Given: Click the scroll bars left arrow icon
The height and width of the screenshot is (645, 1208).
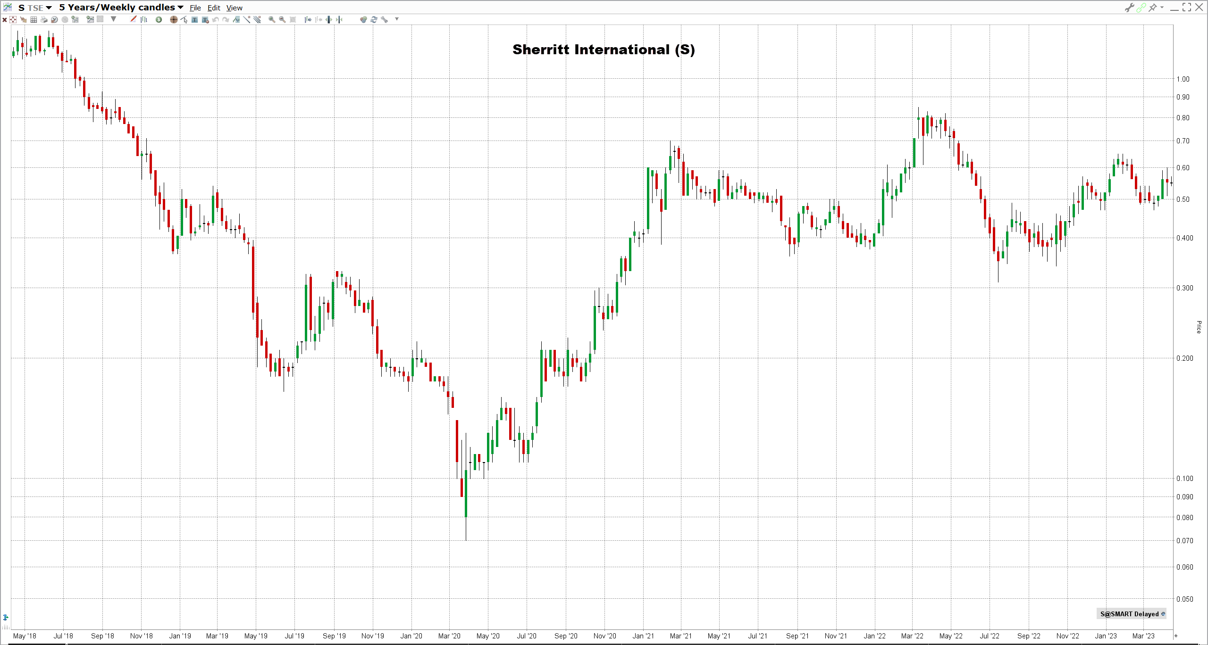Looking at the screenshot, I should tap(319, 19).
